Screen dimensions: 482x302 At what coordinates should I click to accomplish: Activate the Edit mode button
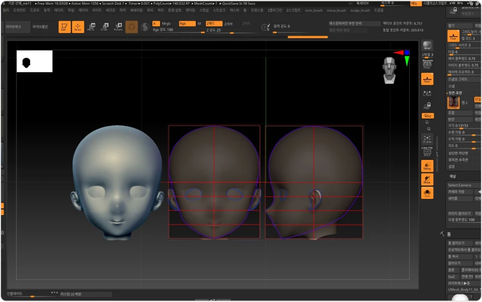(64, 27)
